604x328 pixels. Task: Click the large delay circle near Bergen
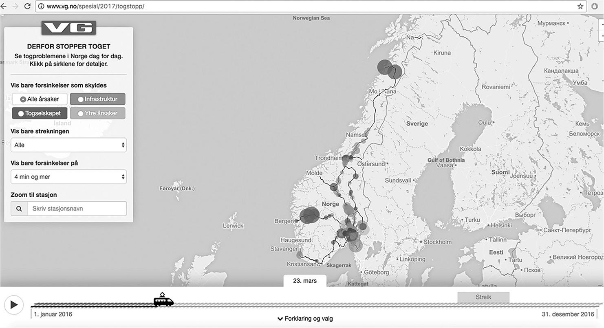pyautogui.click(x=309, y=216)
